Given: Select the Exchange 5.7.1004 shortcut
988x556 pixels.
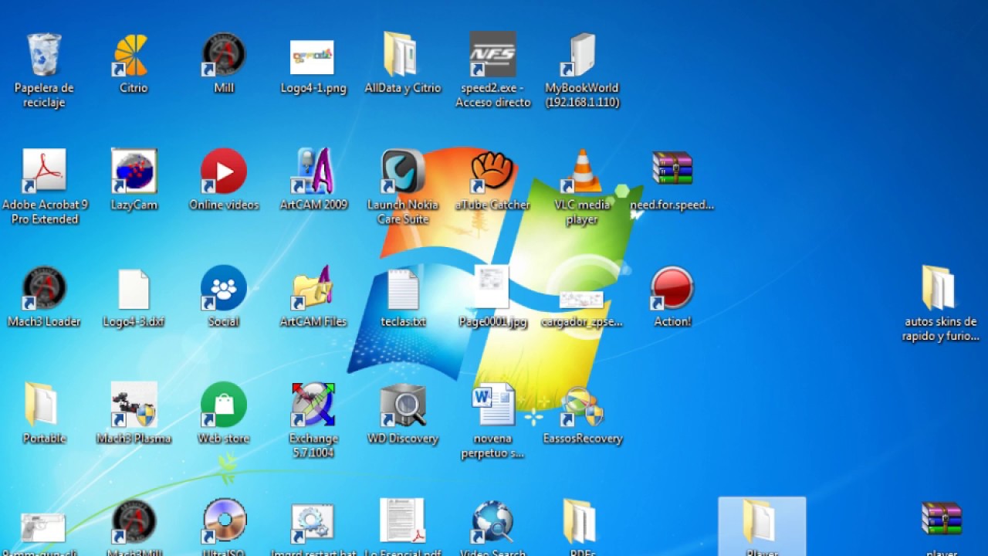Looking at the screenshot, I should (313, 405).
